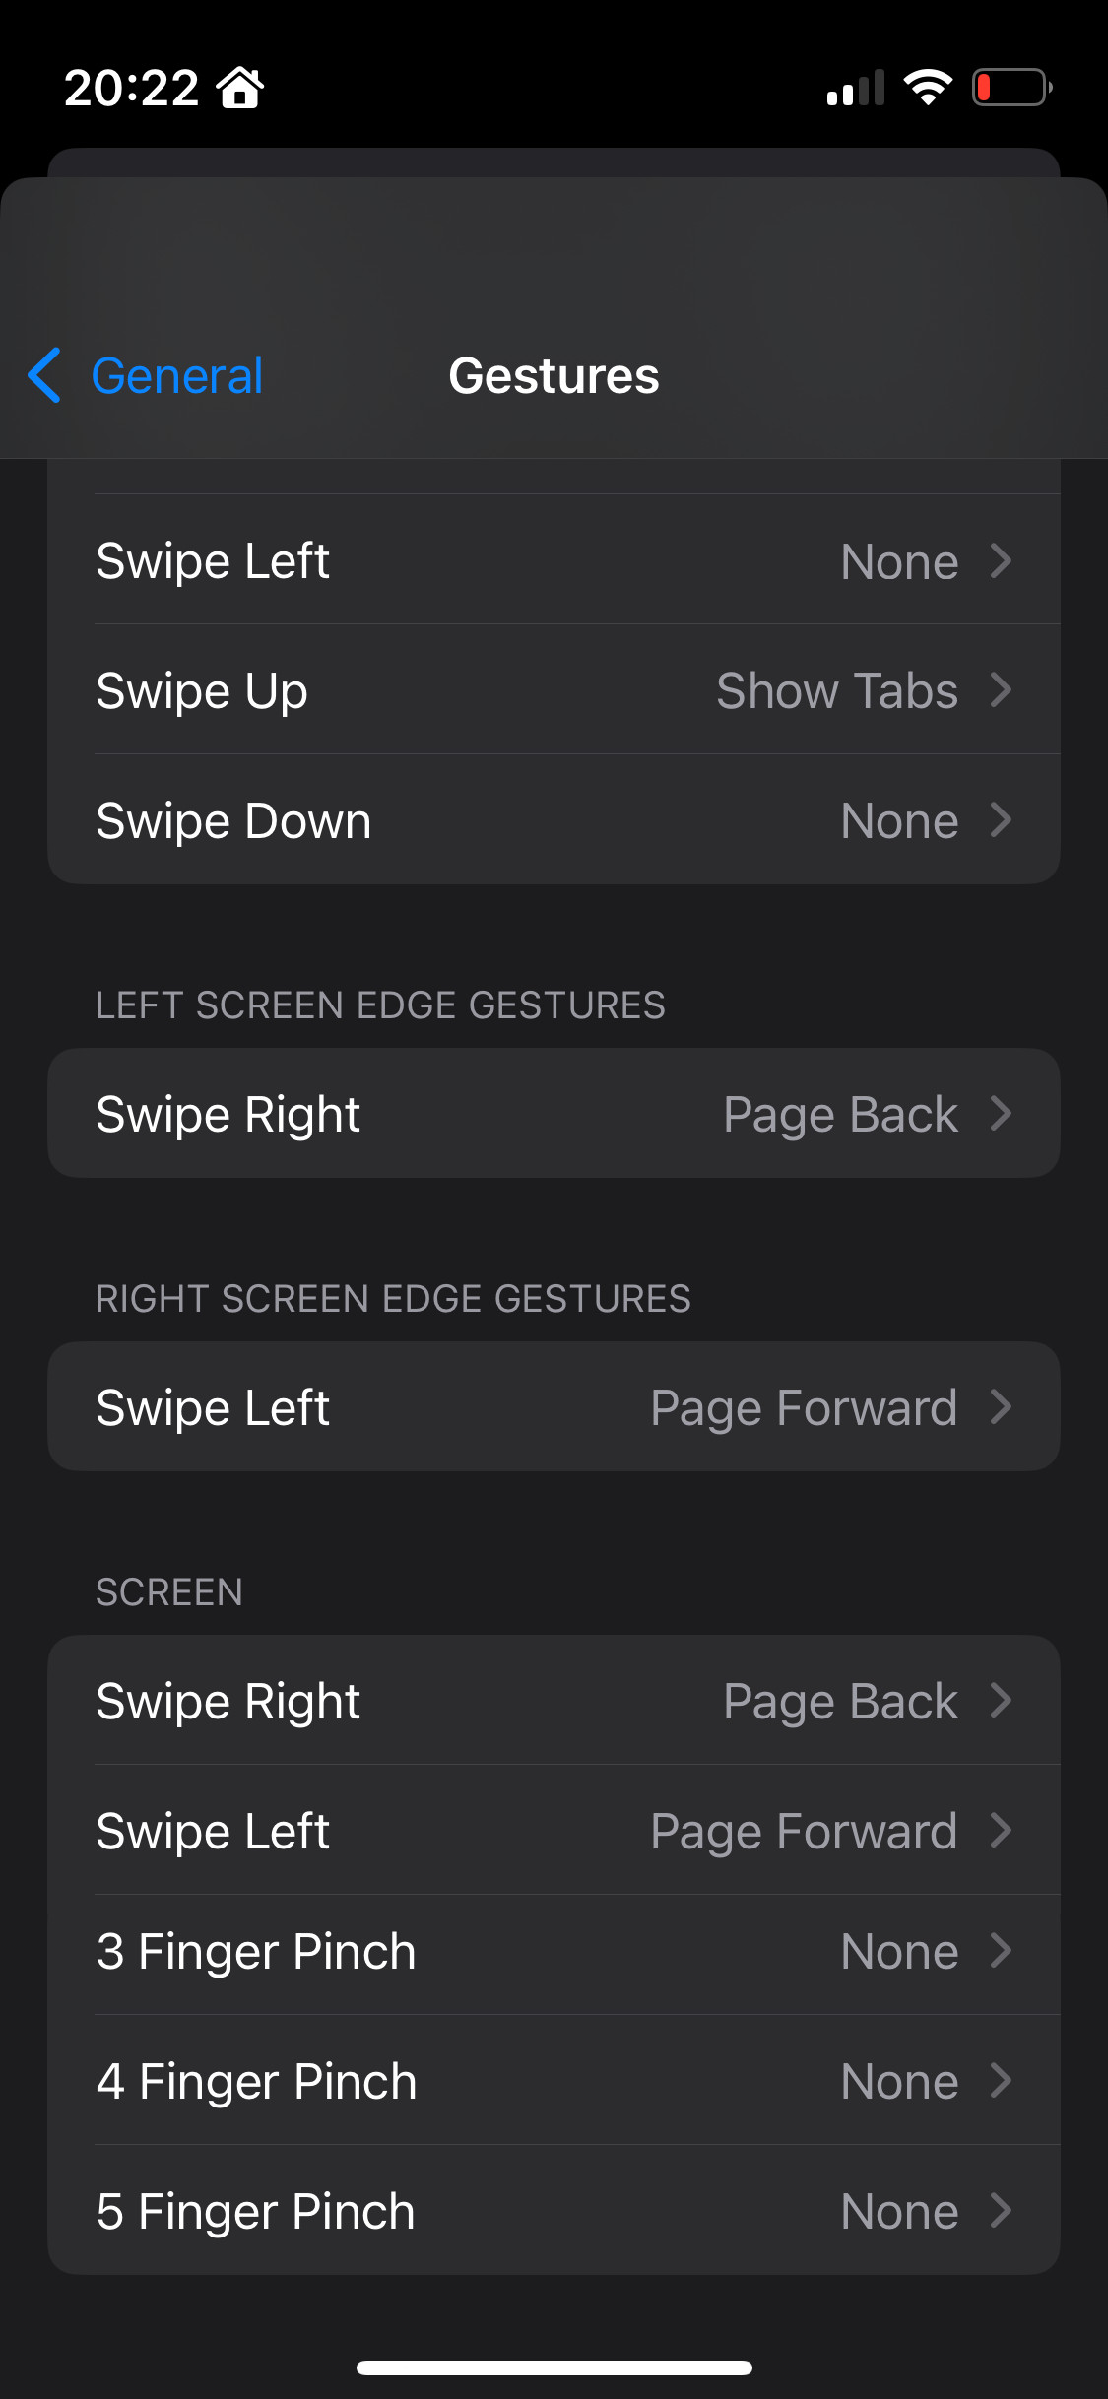Tap the Gestures page title

coord(554,375)
